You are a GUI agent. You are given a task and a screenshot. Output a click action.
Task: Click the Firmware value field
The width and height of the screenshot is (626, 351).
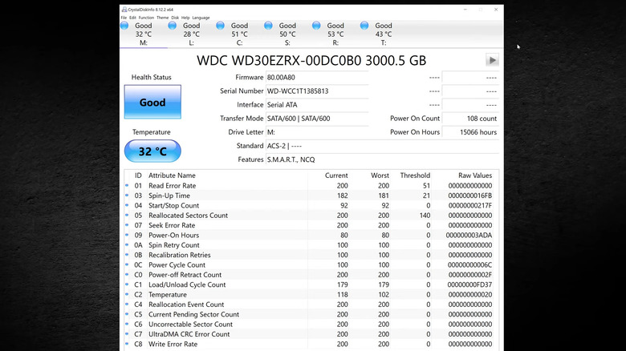coord(316,78)
